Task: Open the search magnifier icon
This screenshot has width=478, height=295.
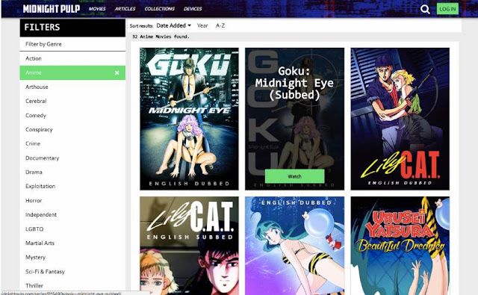Action: coord(425,9)
